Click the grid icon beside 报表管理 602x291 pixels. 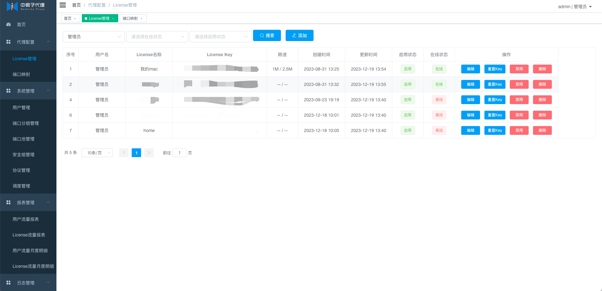click(8, 203)
